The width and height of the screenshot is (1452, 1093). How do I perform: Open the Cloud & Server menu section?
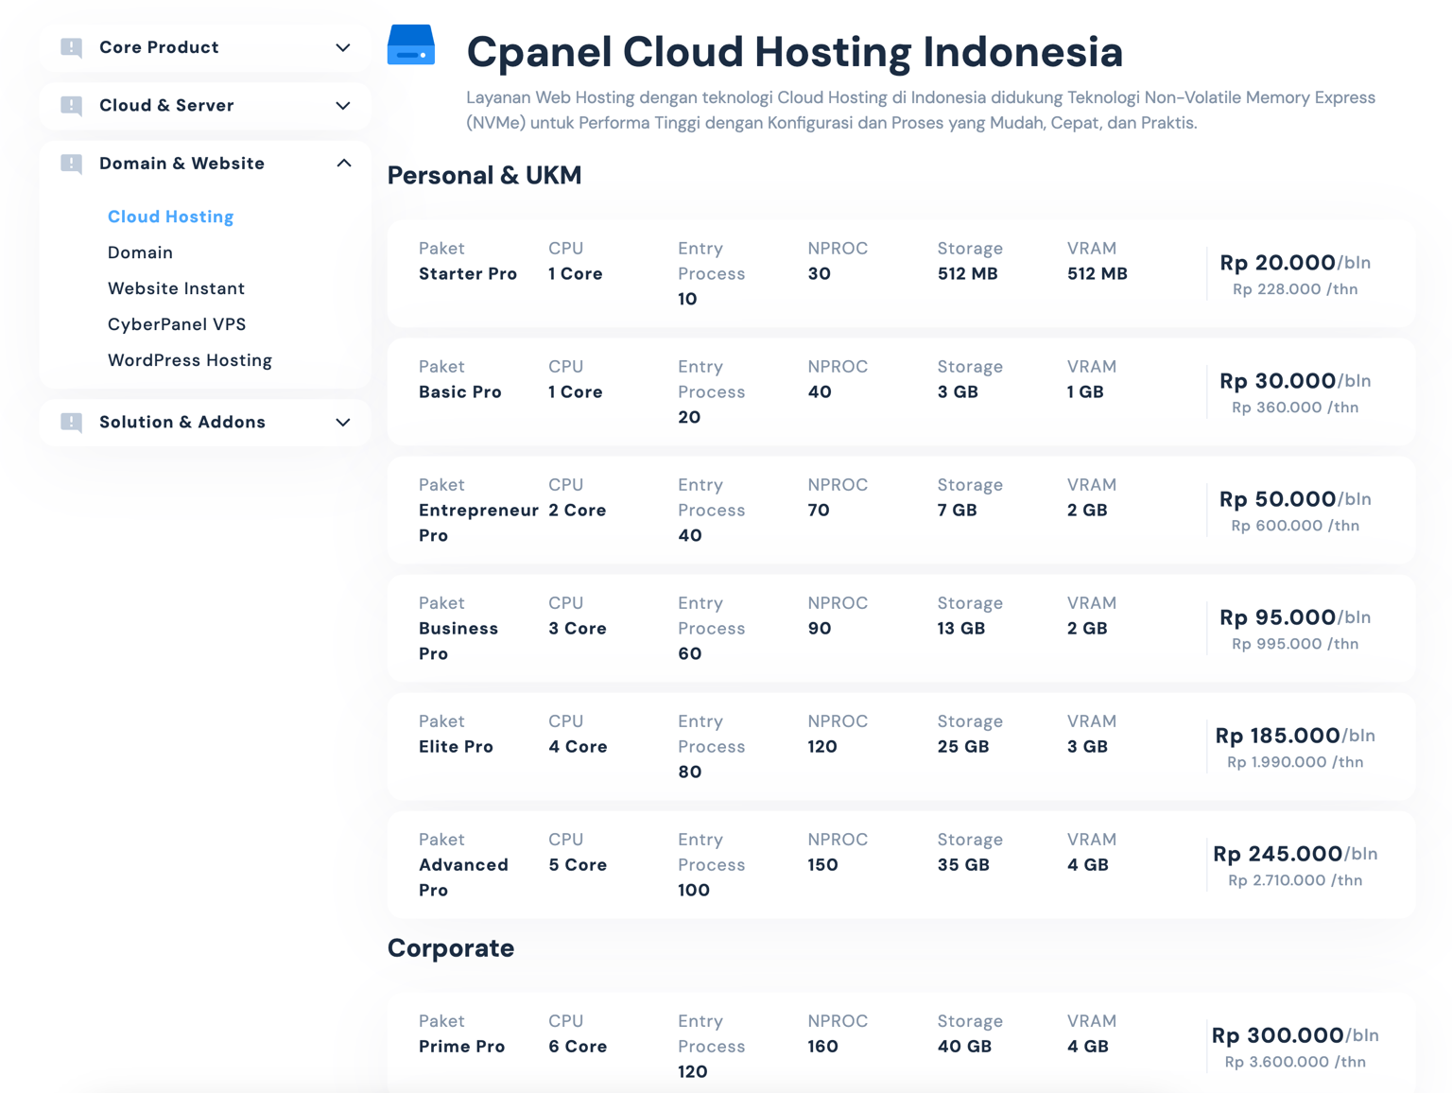pyautogui.click(x=205, y=106)
